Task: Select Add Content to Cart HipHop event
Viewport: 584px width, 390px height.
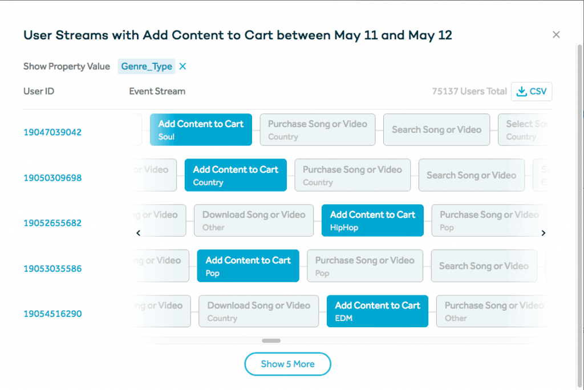Action: [372, 221]
